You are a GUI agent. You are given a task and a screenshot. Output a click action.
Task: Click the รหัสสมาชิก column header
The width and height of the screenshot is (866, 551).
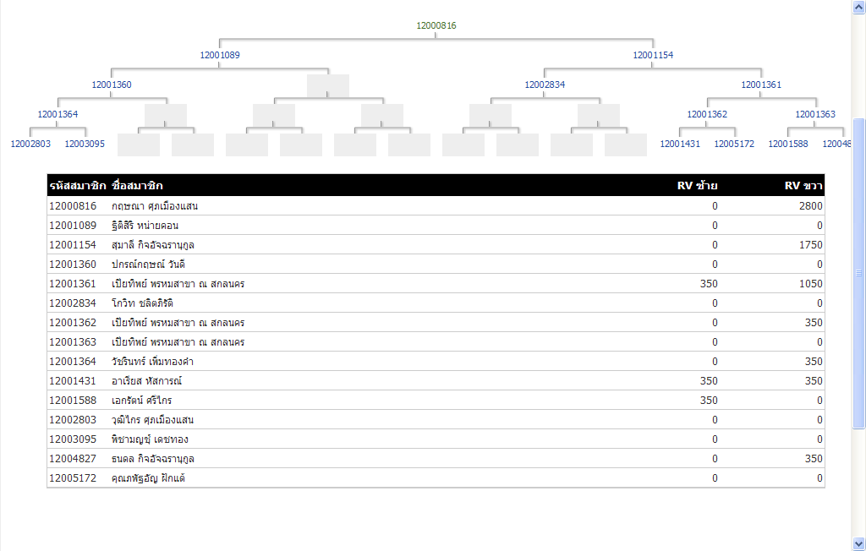(x=77, y=185)
